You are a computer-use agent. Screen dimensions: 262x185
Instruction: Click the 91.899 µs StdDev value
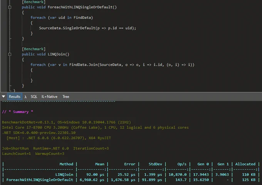(x=152, y=180)
